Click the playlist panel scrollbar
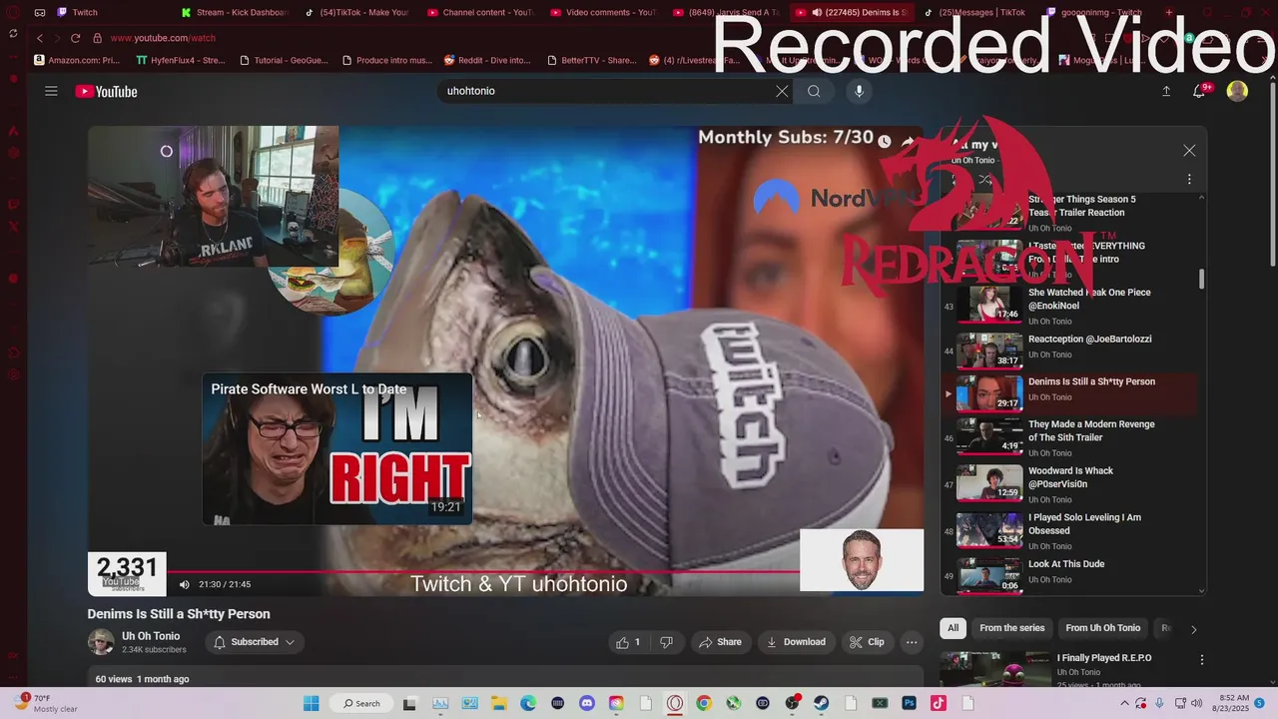This screenshot has width=1278, height=719. tap(1201, 280)
